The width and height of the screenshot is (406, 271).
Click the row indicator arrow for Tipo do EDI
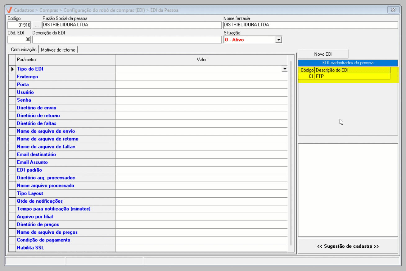(x=12, y=69)
